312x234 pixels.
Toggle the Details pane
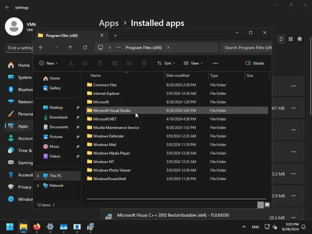(x=255, y=63)
